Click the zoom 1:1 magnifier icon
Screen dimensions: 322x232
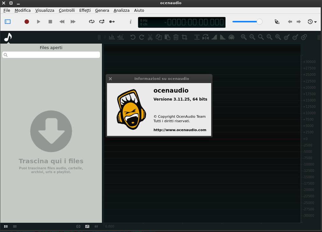click(x=270, y=37)
